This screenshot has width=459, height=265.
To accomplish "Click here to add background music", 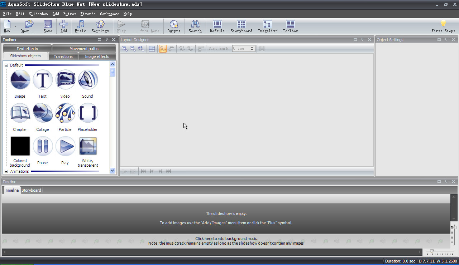I will click(226, 239).
